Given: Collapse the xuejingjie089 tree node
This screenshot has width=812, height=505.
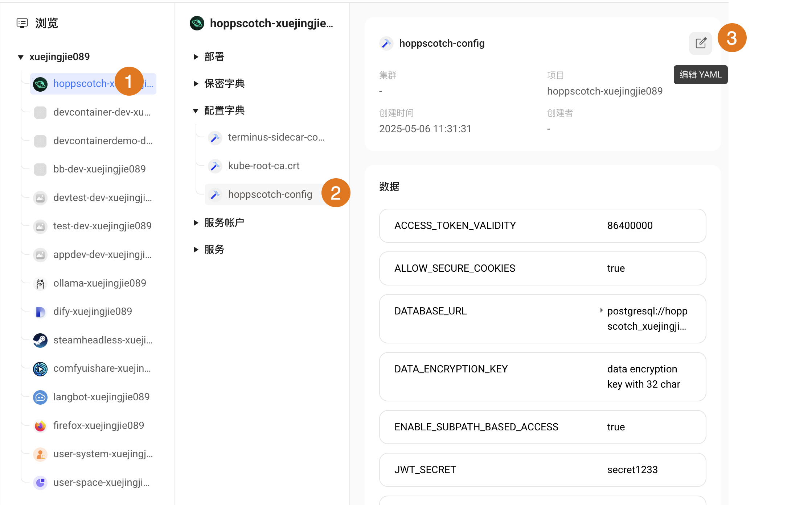Looking at the screenshot, I should coord(21,57).
